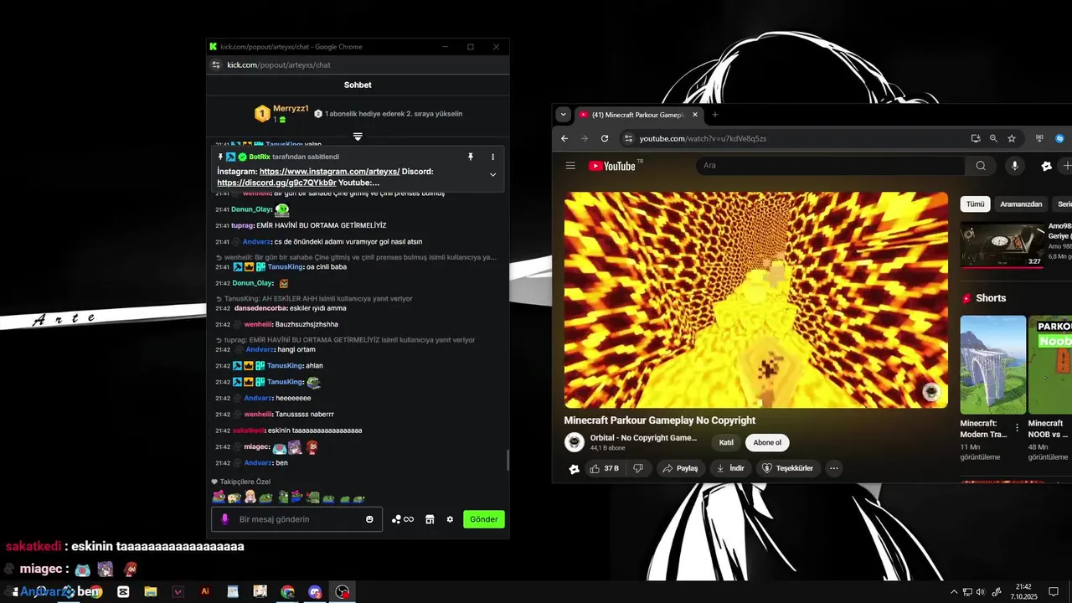
Task: Open the emoji picker in chat box
Action: coord(369,519)
